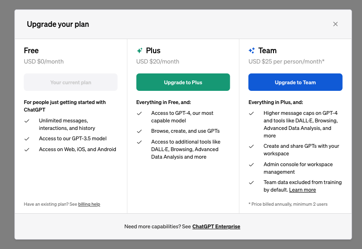
Task: Click the disabled Your current plan button
Action: coord(71,82)
